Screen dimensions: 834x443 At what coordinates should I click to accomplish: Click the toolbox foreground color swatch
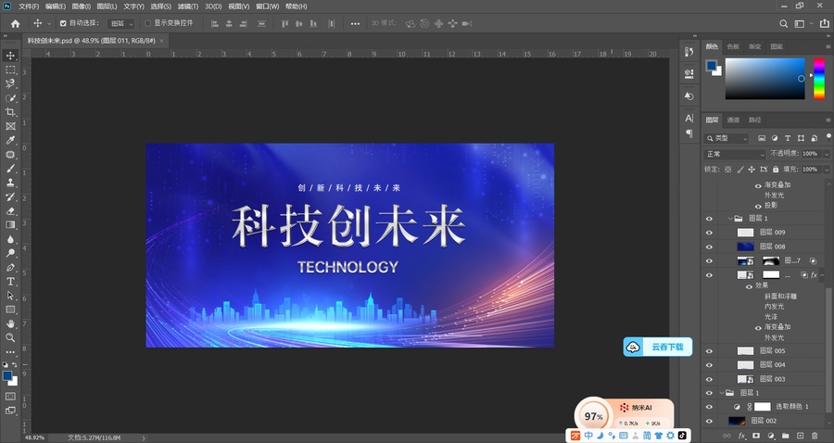[x=7, y=376]
